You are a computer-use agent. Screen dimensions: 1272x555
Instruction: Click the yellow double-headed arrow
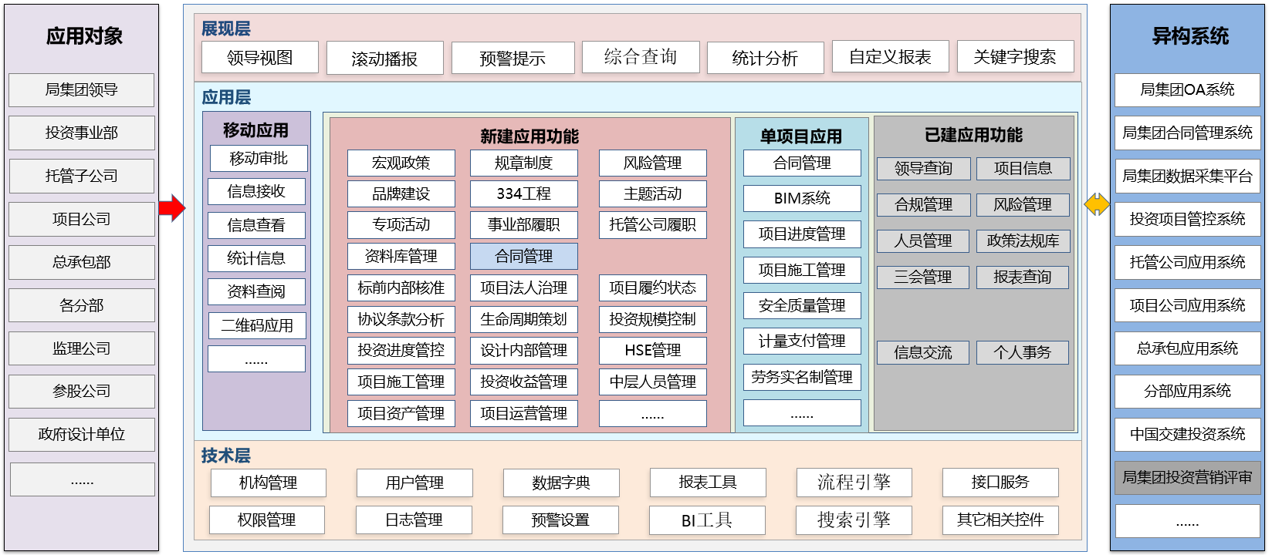click(1097, 205)
